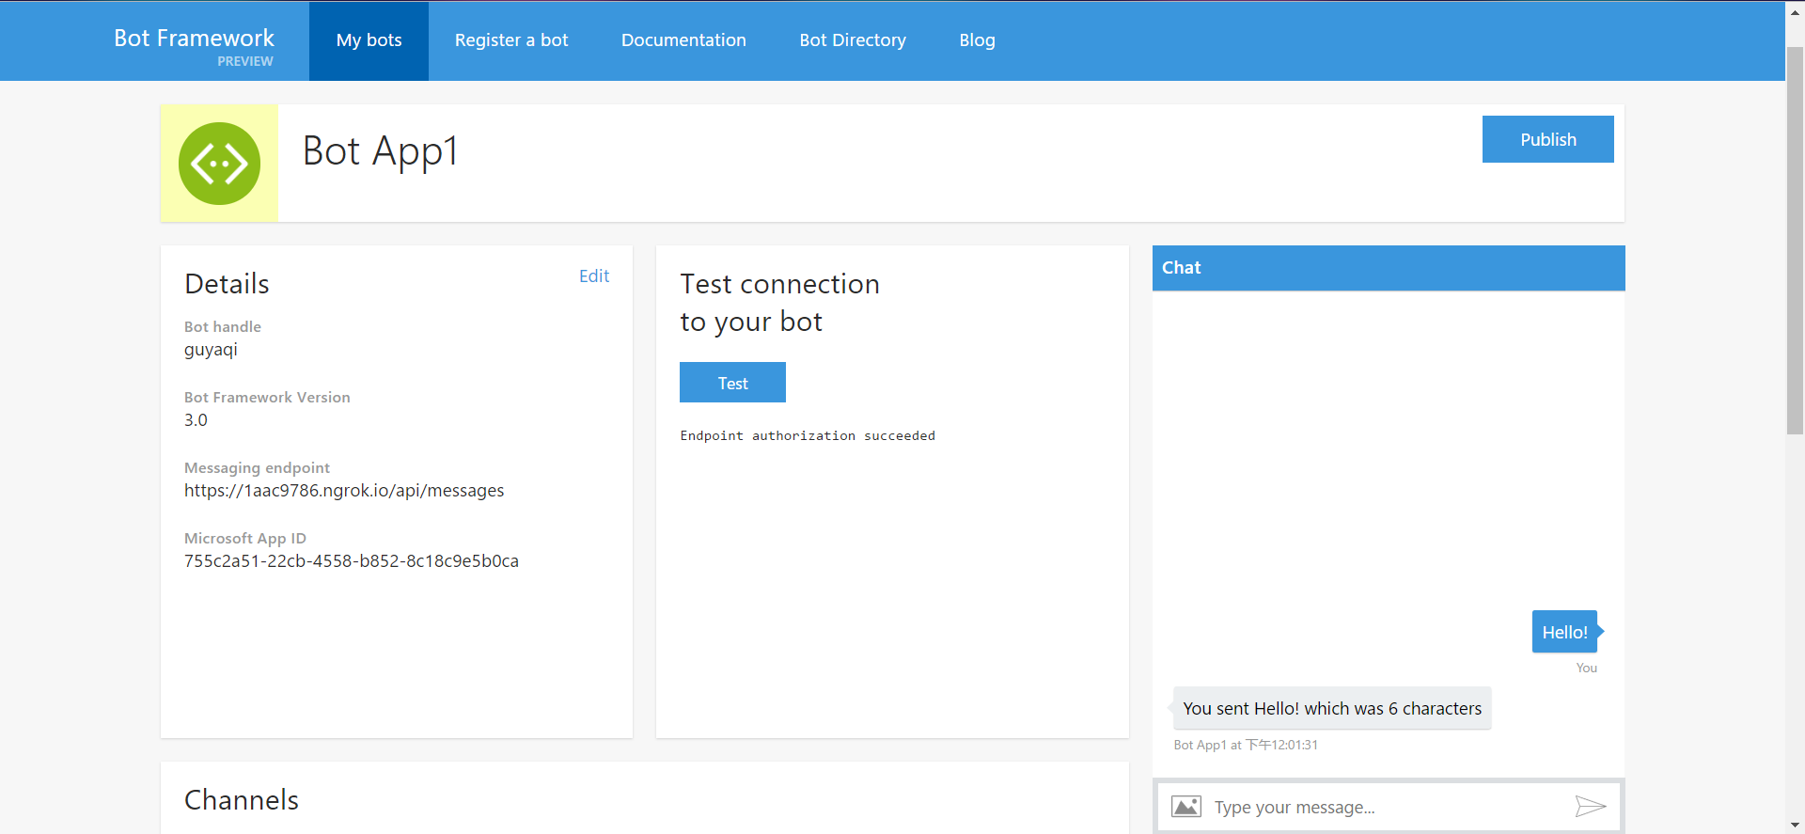1805x834 pixels.
Task: Open the Documentation page
Action: [683, 40]
